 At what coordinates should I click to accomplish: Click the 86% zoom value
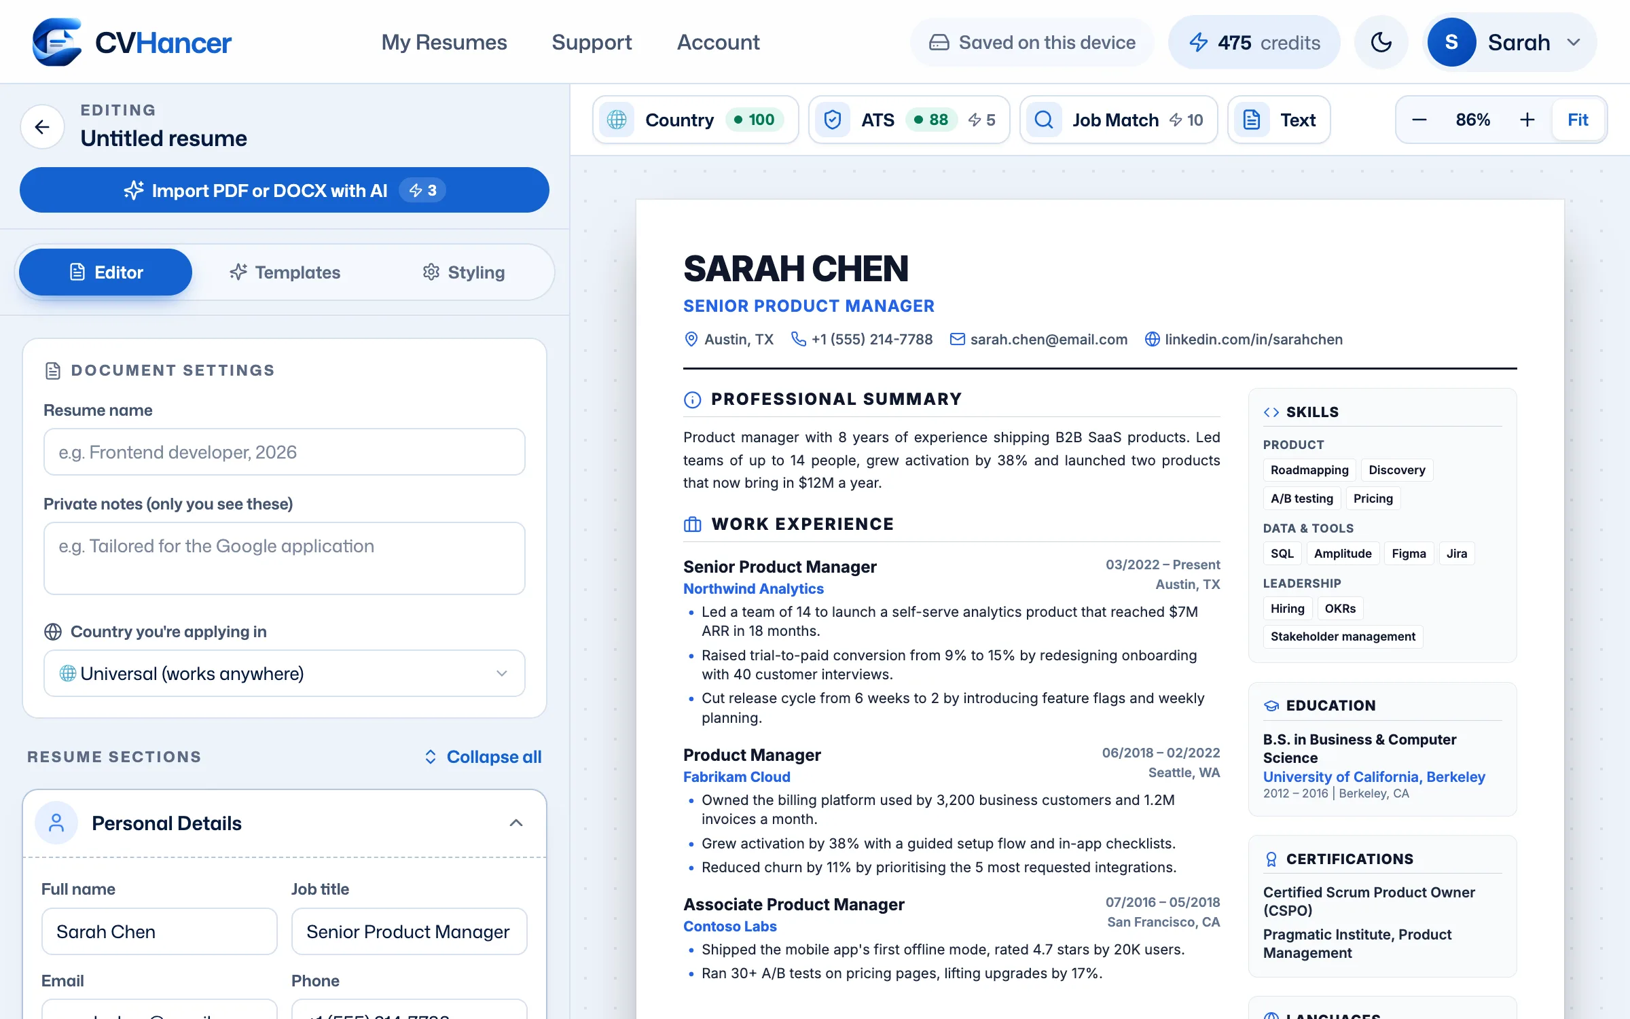[1472, 120]
